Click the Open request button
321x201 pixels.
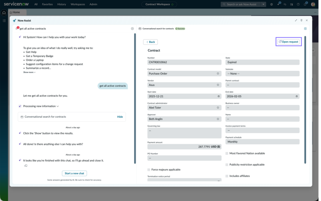(288, 42)
